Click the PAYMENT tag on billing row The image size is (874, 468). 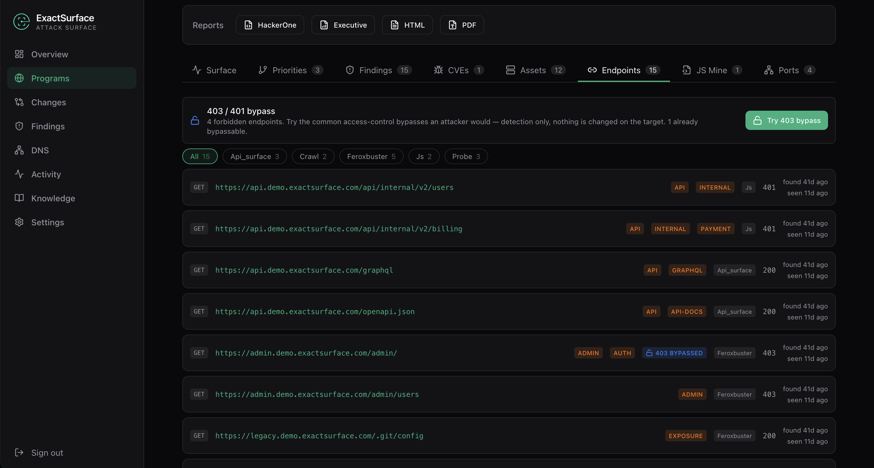(x=715, y=229)
